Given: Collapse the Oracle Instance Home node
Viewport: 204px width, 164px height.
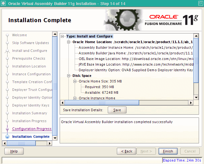Looking at the screenshot, I should (x=75, y=98).
